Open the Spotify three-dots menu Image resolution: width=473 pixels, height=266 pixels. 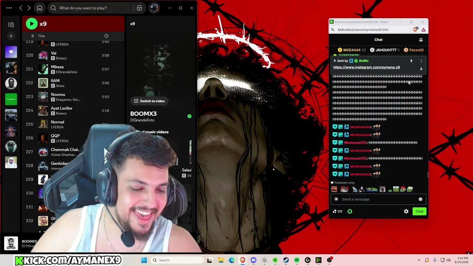[x=9, y=8]
